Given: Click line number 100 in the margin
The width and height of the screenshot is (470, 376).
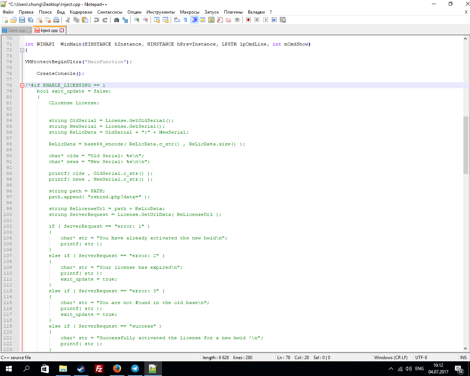Looking at the screenshot, I should (x=8, y=214).
